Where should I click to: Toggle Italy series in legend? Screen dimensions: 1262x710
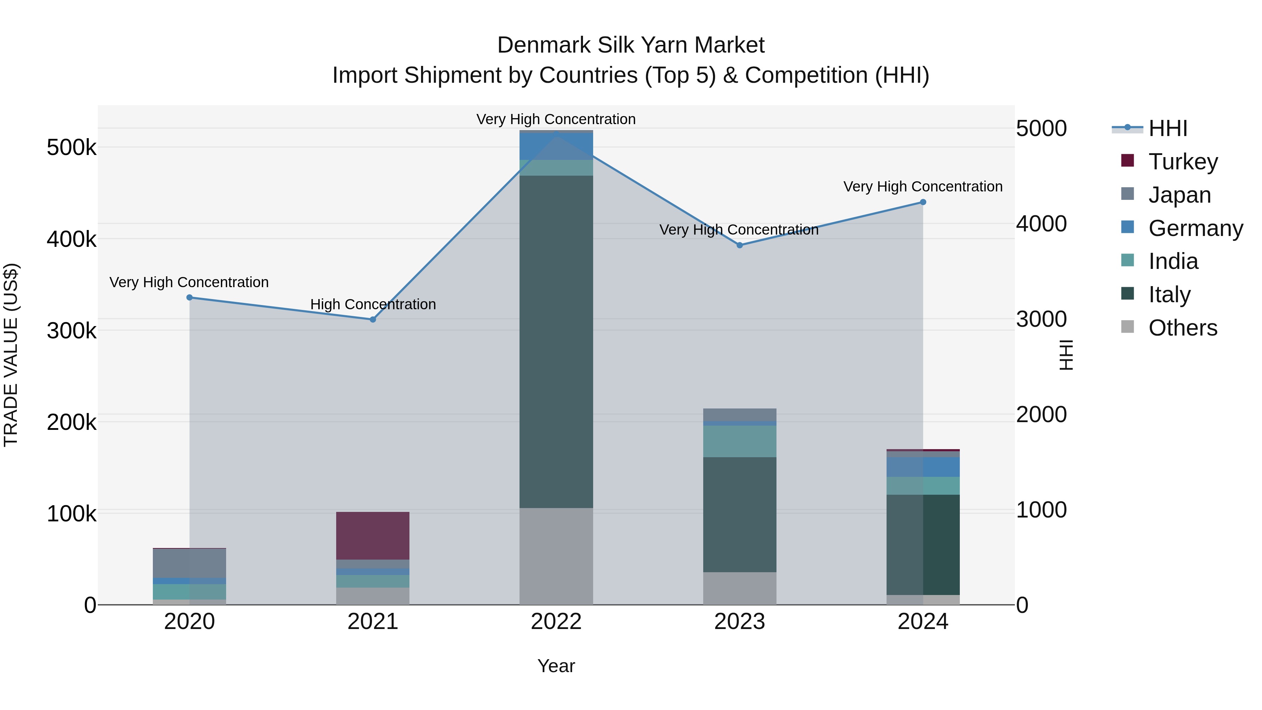pos(1156,295)
